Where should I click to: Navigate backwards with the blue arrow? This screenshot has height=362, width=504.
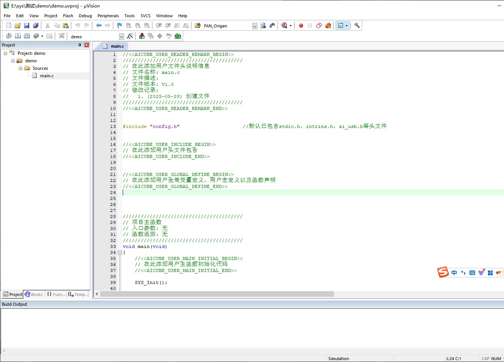click(99, 26)
